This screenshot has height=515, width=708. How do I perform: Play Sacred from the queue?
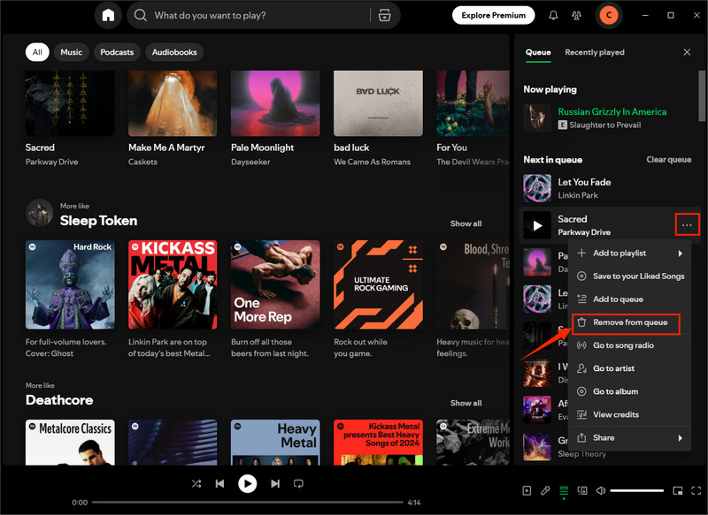[x=537, y=225]
